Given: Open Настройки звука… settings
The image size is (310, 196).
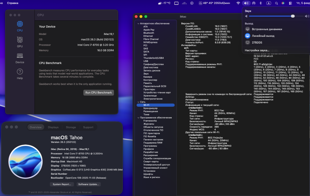Looking at the screenshot, I should 257,50.
